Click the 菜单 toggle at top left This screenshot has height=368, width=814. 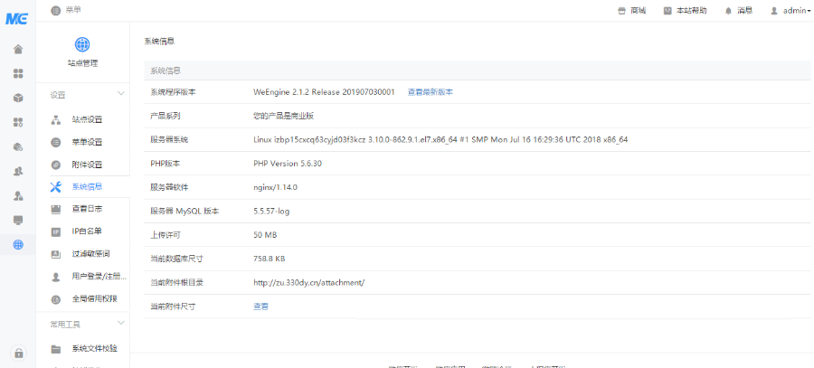pyautogui.click(x=66, y=11)
